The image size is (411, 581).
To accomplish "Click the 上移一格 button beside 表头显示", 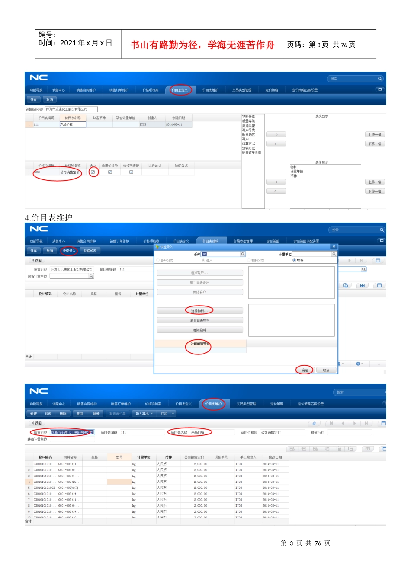I will click(x=375, y=134).
